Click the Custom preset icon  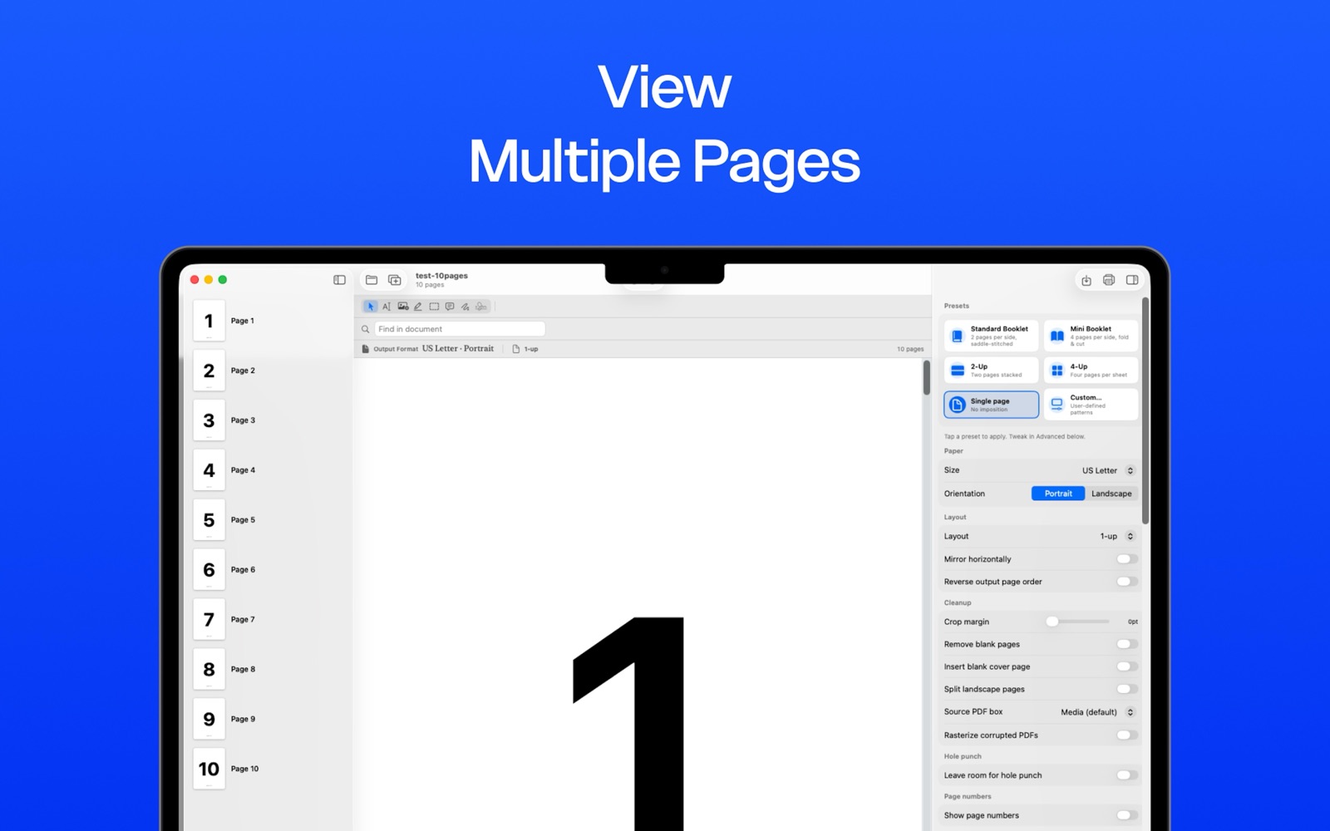[x=1057, y=404]
